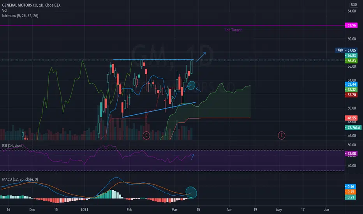
Task: Click the 22.761M volume label
Action: pos(353,128)
